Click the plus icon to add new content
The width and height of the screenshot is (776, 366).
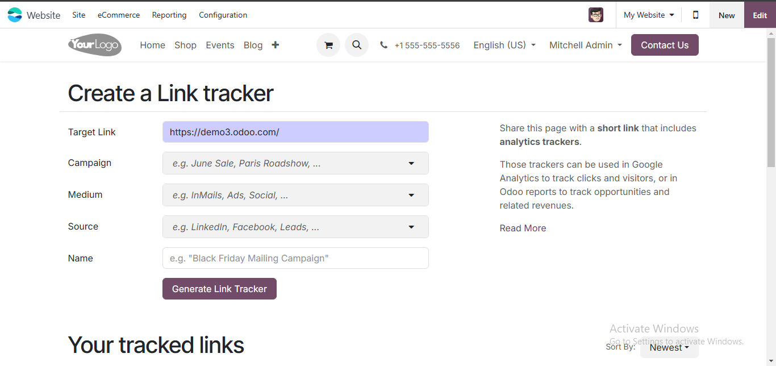pyautogui.click(x=276, y=44)
